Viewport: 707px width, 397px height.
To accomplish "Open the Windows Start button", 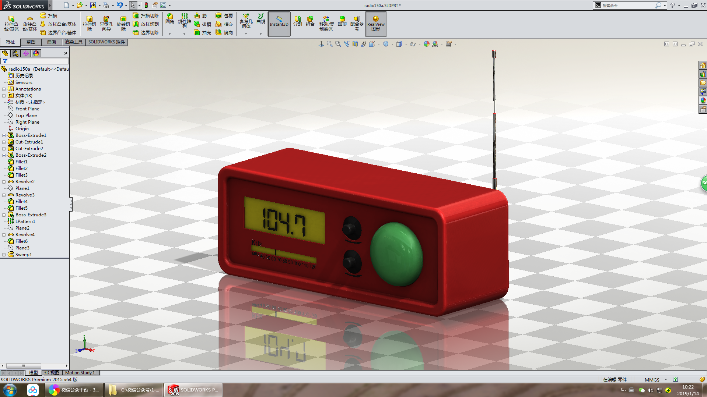I will pos(10,390).
